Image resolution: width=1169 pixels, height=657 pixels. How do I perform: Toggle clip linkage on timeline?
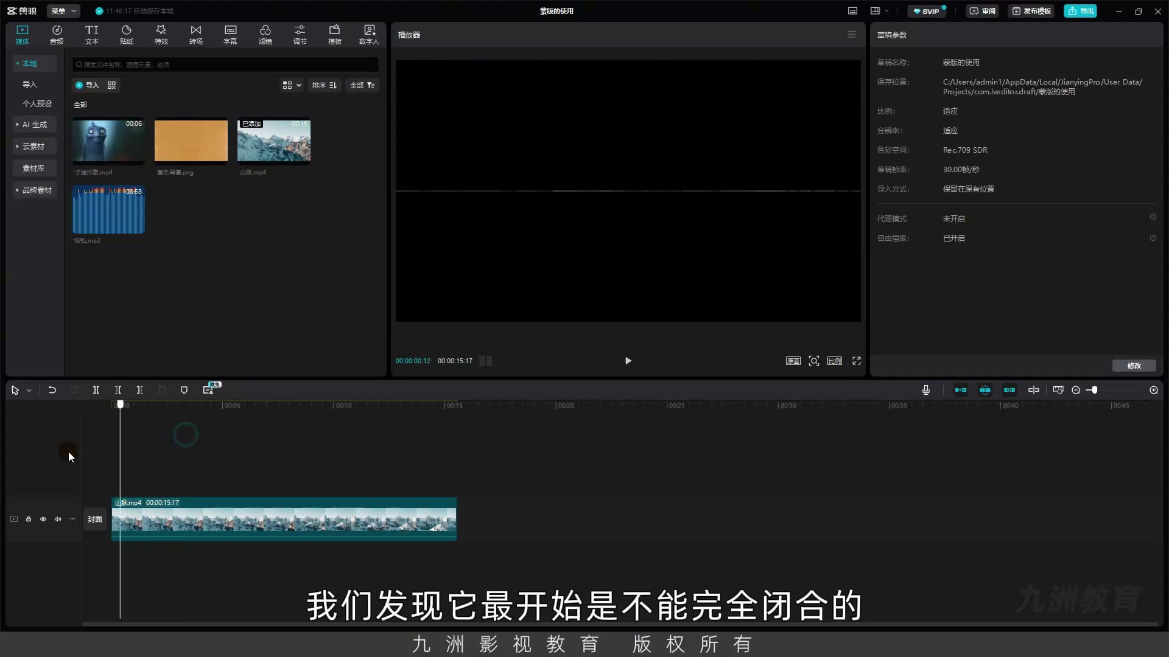1009,390
